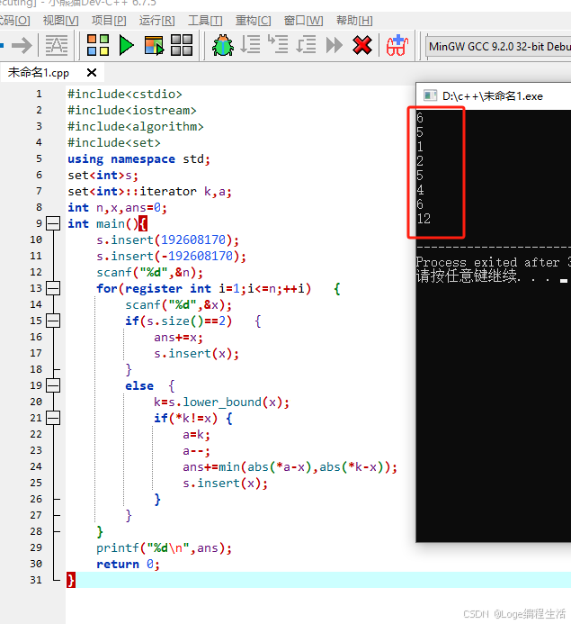Click the console title D:\c++\未命名1.exe
Viewport: 571px width, 624px height.
493,96
